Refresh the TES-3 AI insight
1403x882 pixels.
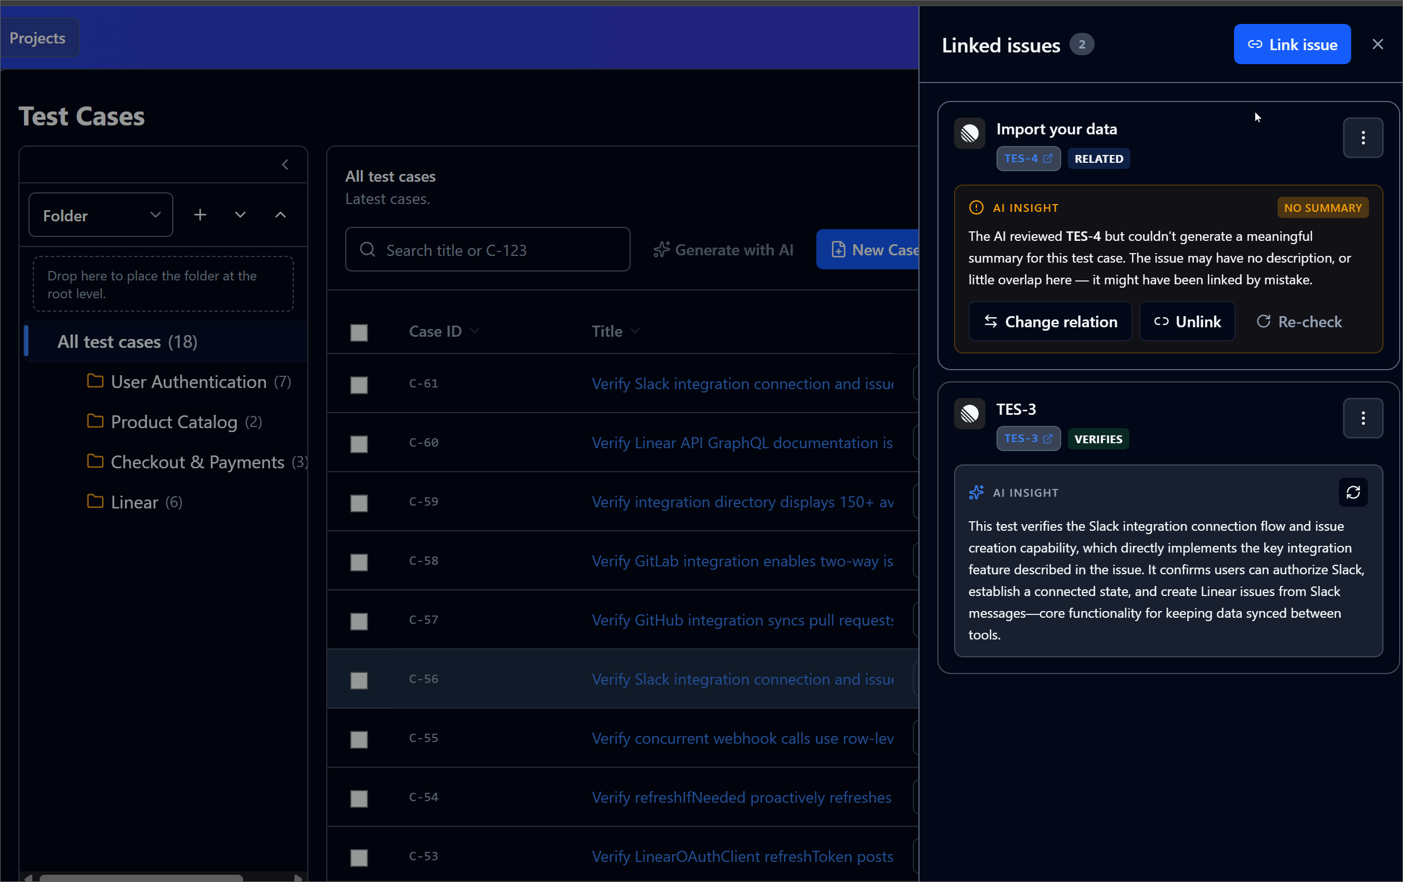(x=1353, y=493)
